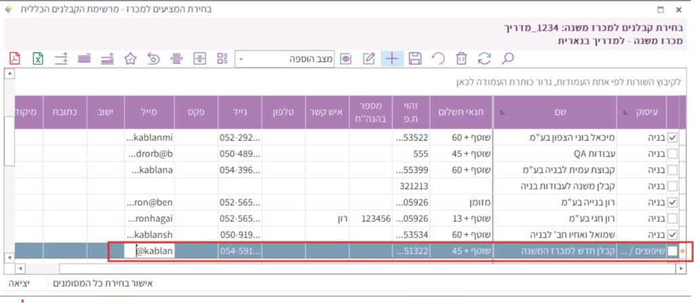Save changes with the floppy disk icon
Image resolution: width=694 pixels, height=303 pixels.
[x=415, y=58]
